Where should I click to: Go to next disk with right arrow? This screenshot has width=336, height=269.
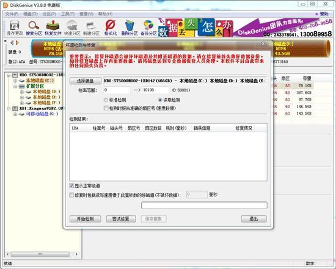click(x=17, y=43)
